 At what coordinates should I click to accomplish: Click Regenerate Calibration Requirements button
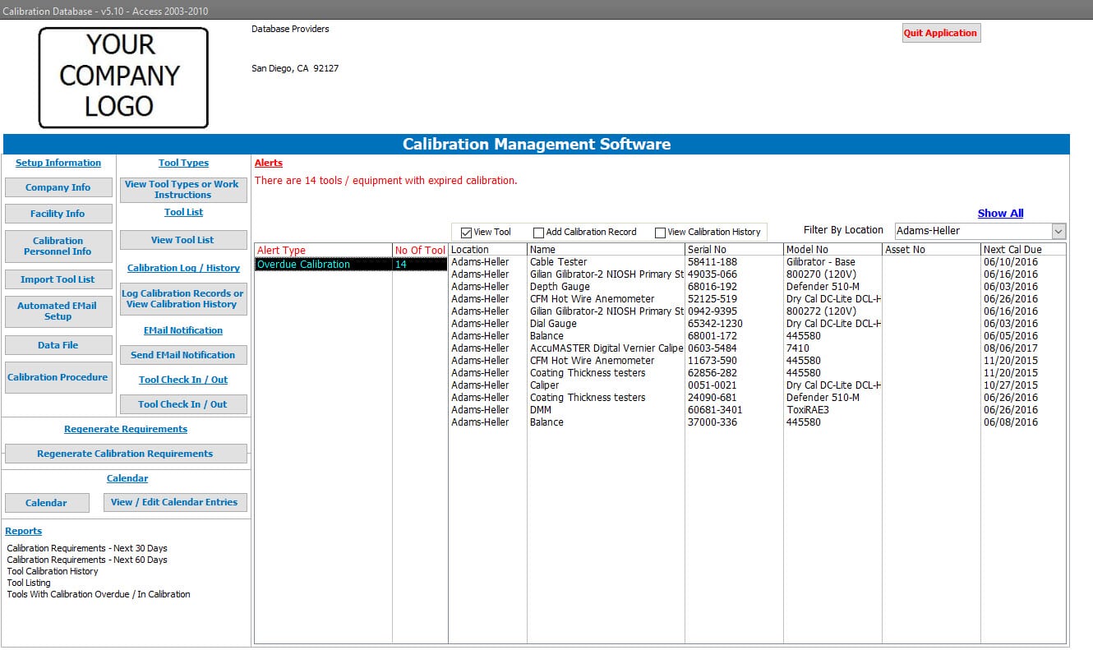126,454
